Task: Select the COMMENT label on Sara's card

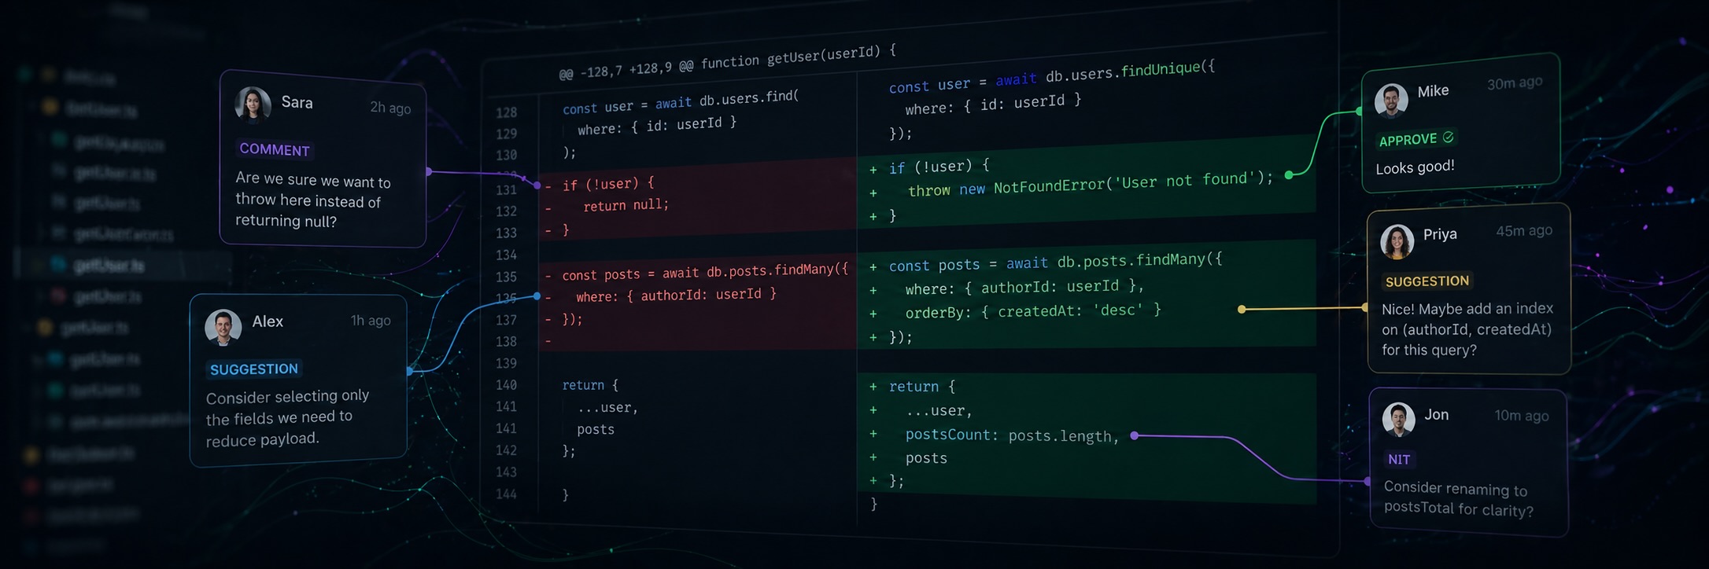Action: tap(275, 149)
